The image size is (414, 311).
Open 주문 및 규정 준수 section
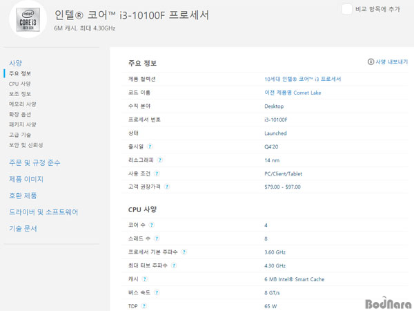[34, 162]
